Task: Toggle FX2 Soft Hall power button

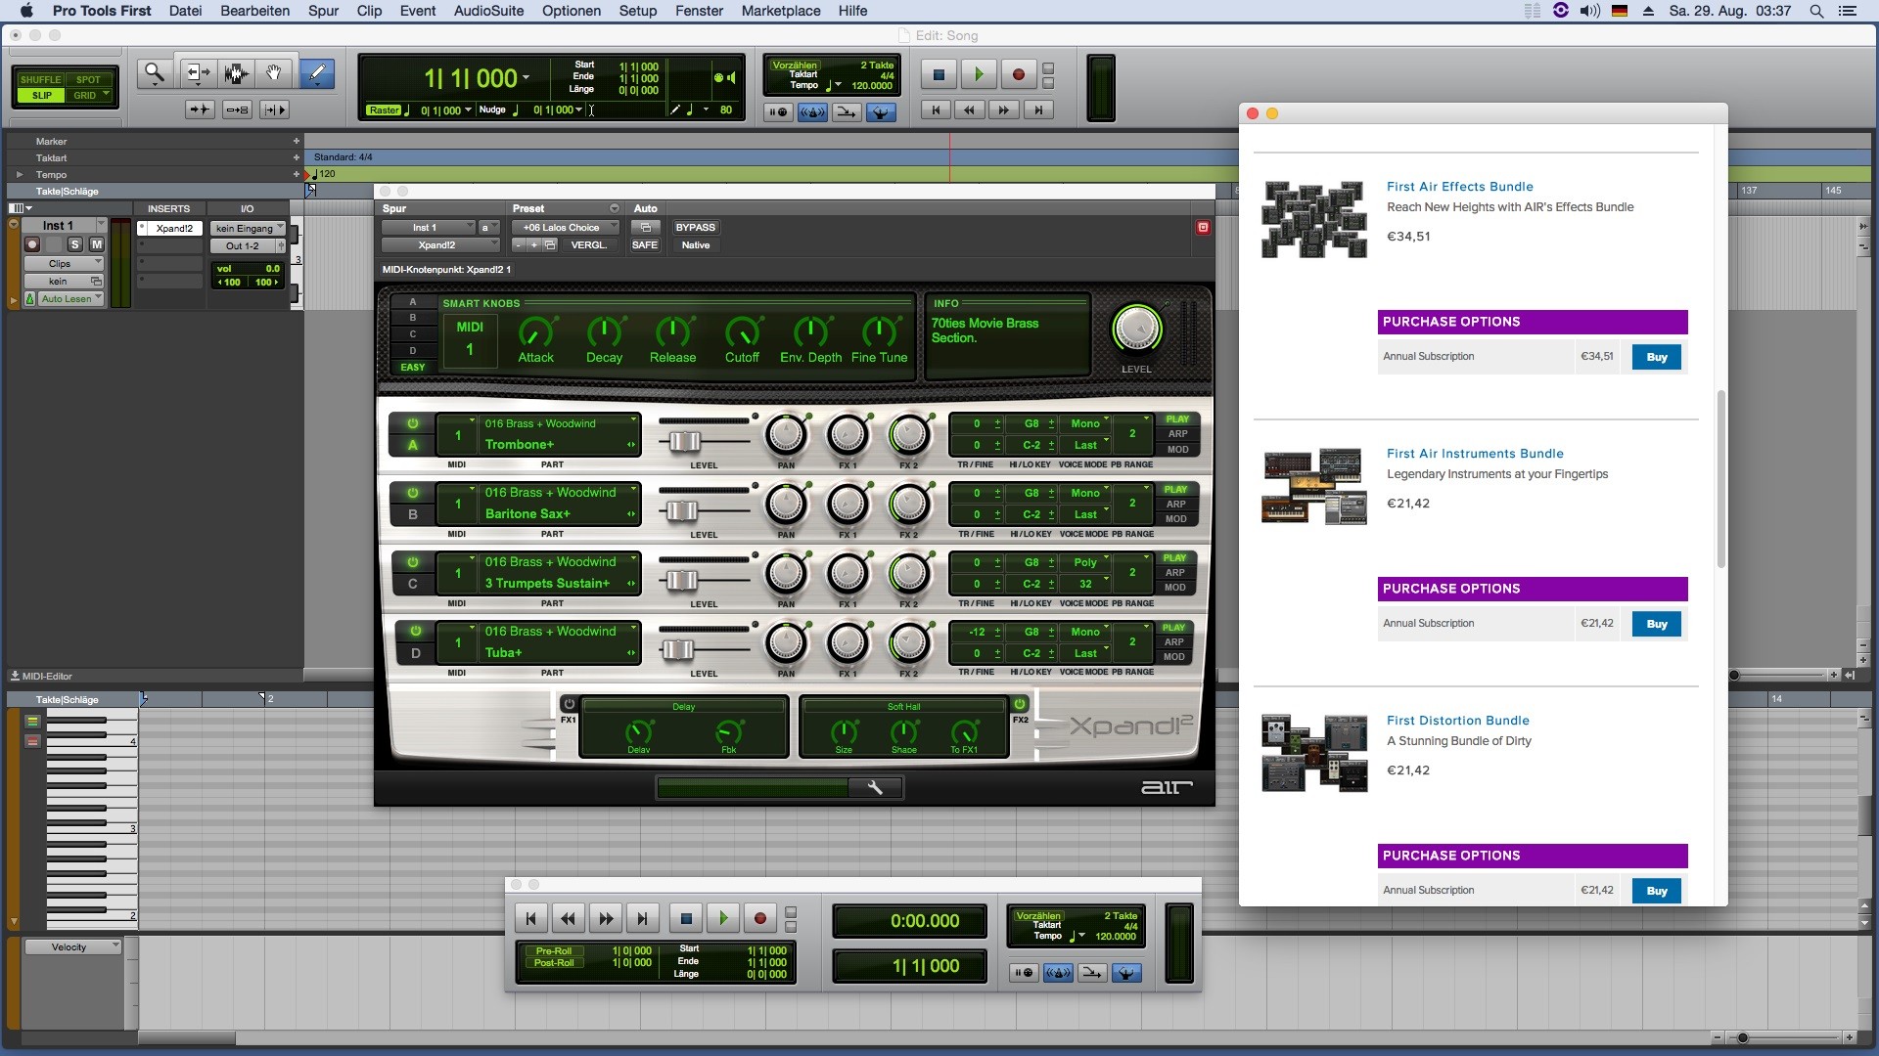Action: (x=1020, y=704)
